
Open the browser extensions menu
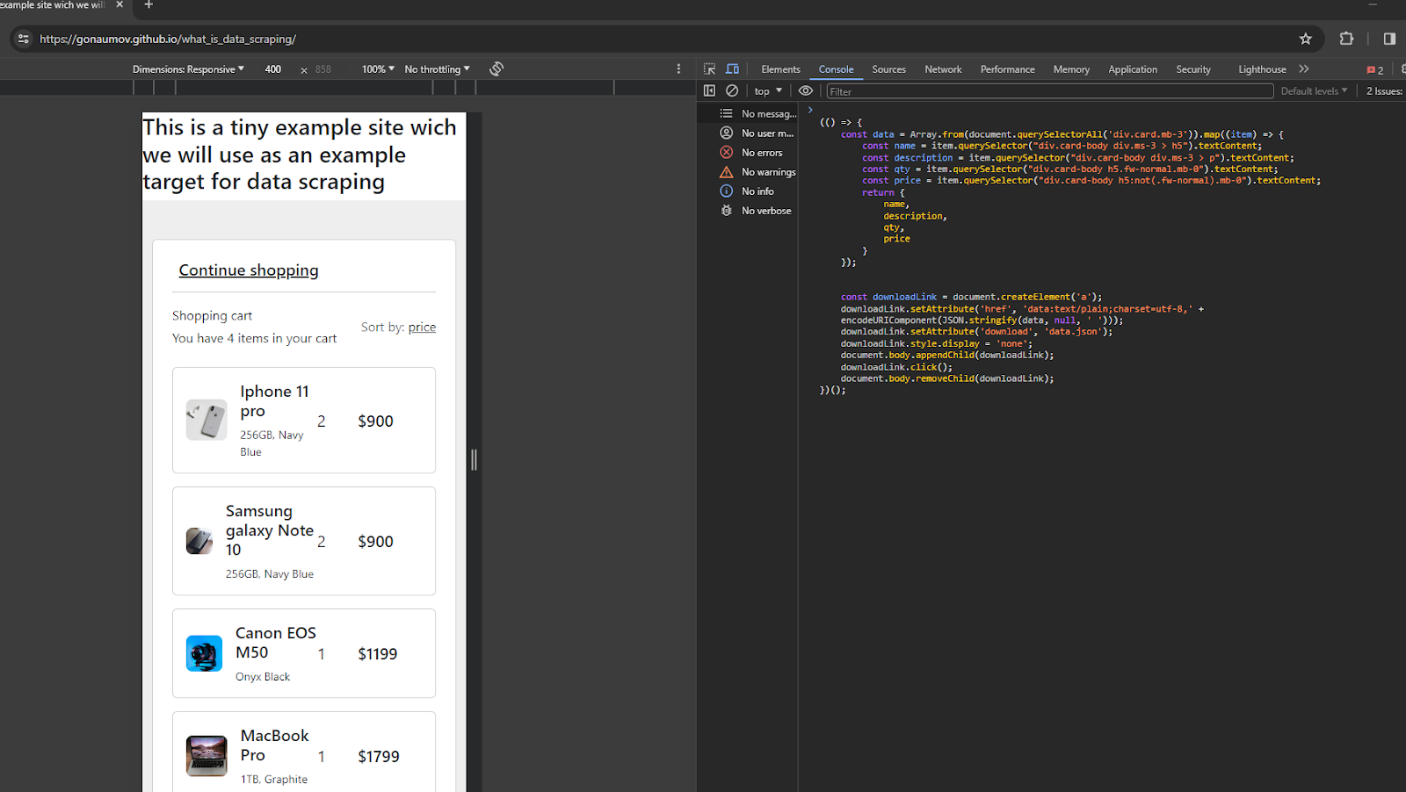(1345, 39)
